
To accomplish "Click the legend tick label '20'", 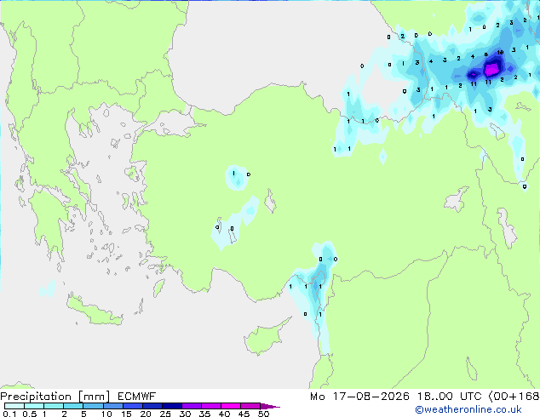I will pos(146,414).
